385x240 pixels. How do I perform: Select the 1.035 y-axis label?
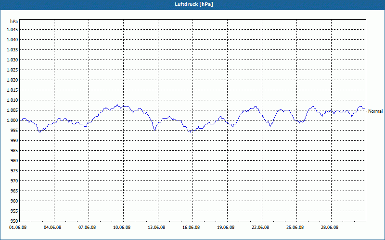click(13, 50)
